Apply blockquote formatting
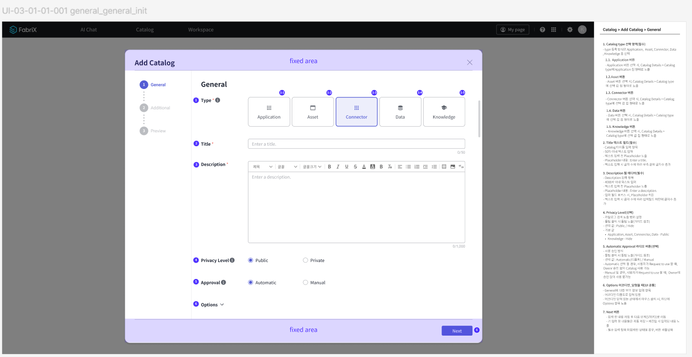 pos(461,167)
